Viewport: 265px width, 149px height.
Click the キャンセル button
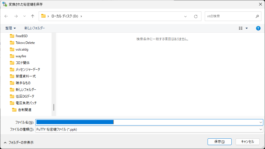tap(248, 141)
